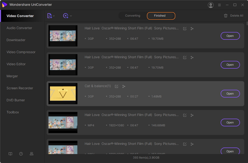Open the user account profile icon
248x163 pixels.
(211, 5)
